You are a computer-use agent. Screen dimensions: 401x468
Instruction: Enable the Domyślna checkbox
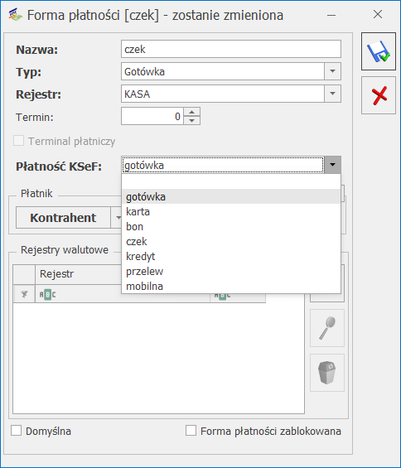point(16,431)
